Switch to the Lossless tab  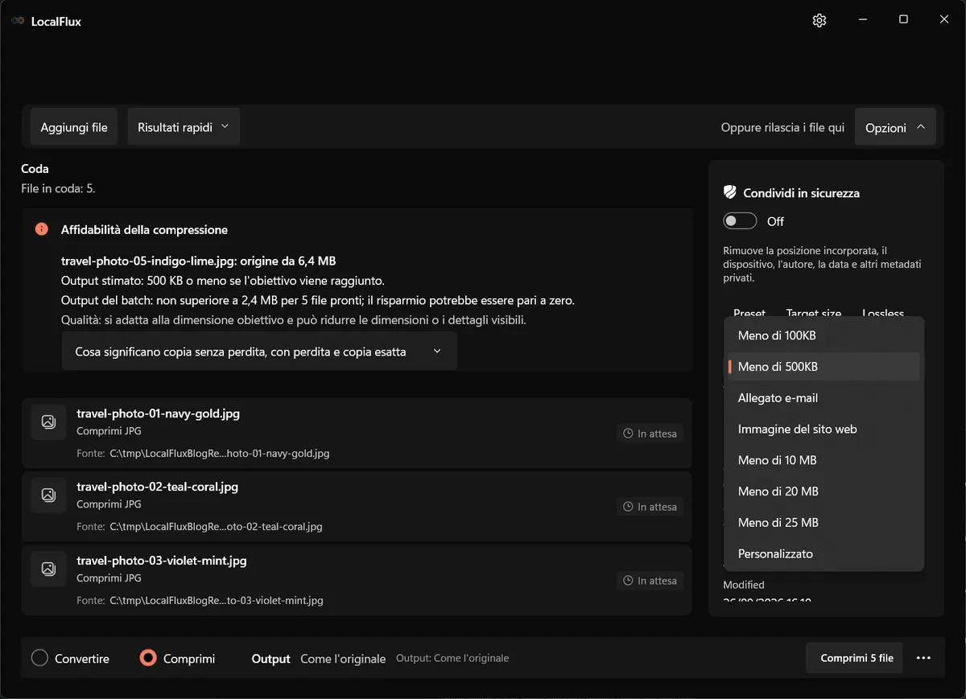pyautogui.click(x=883, y=312)
